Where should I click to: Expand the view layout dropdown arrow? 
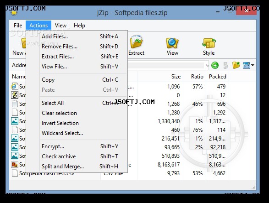tap(253, 65)
